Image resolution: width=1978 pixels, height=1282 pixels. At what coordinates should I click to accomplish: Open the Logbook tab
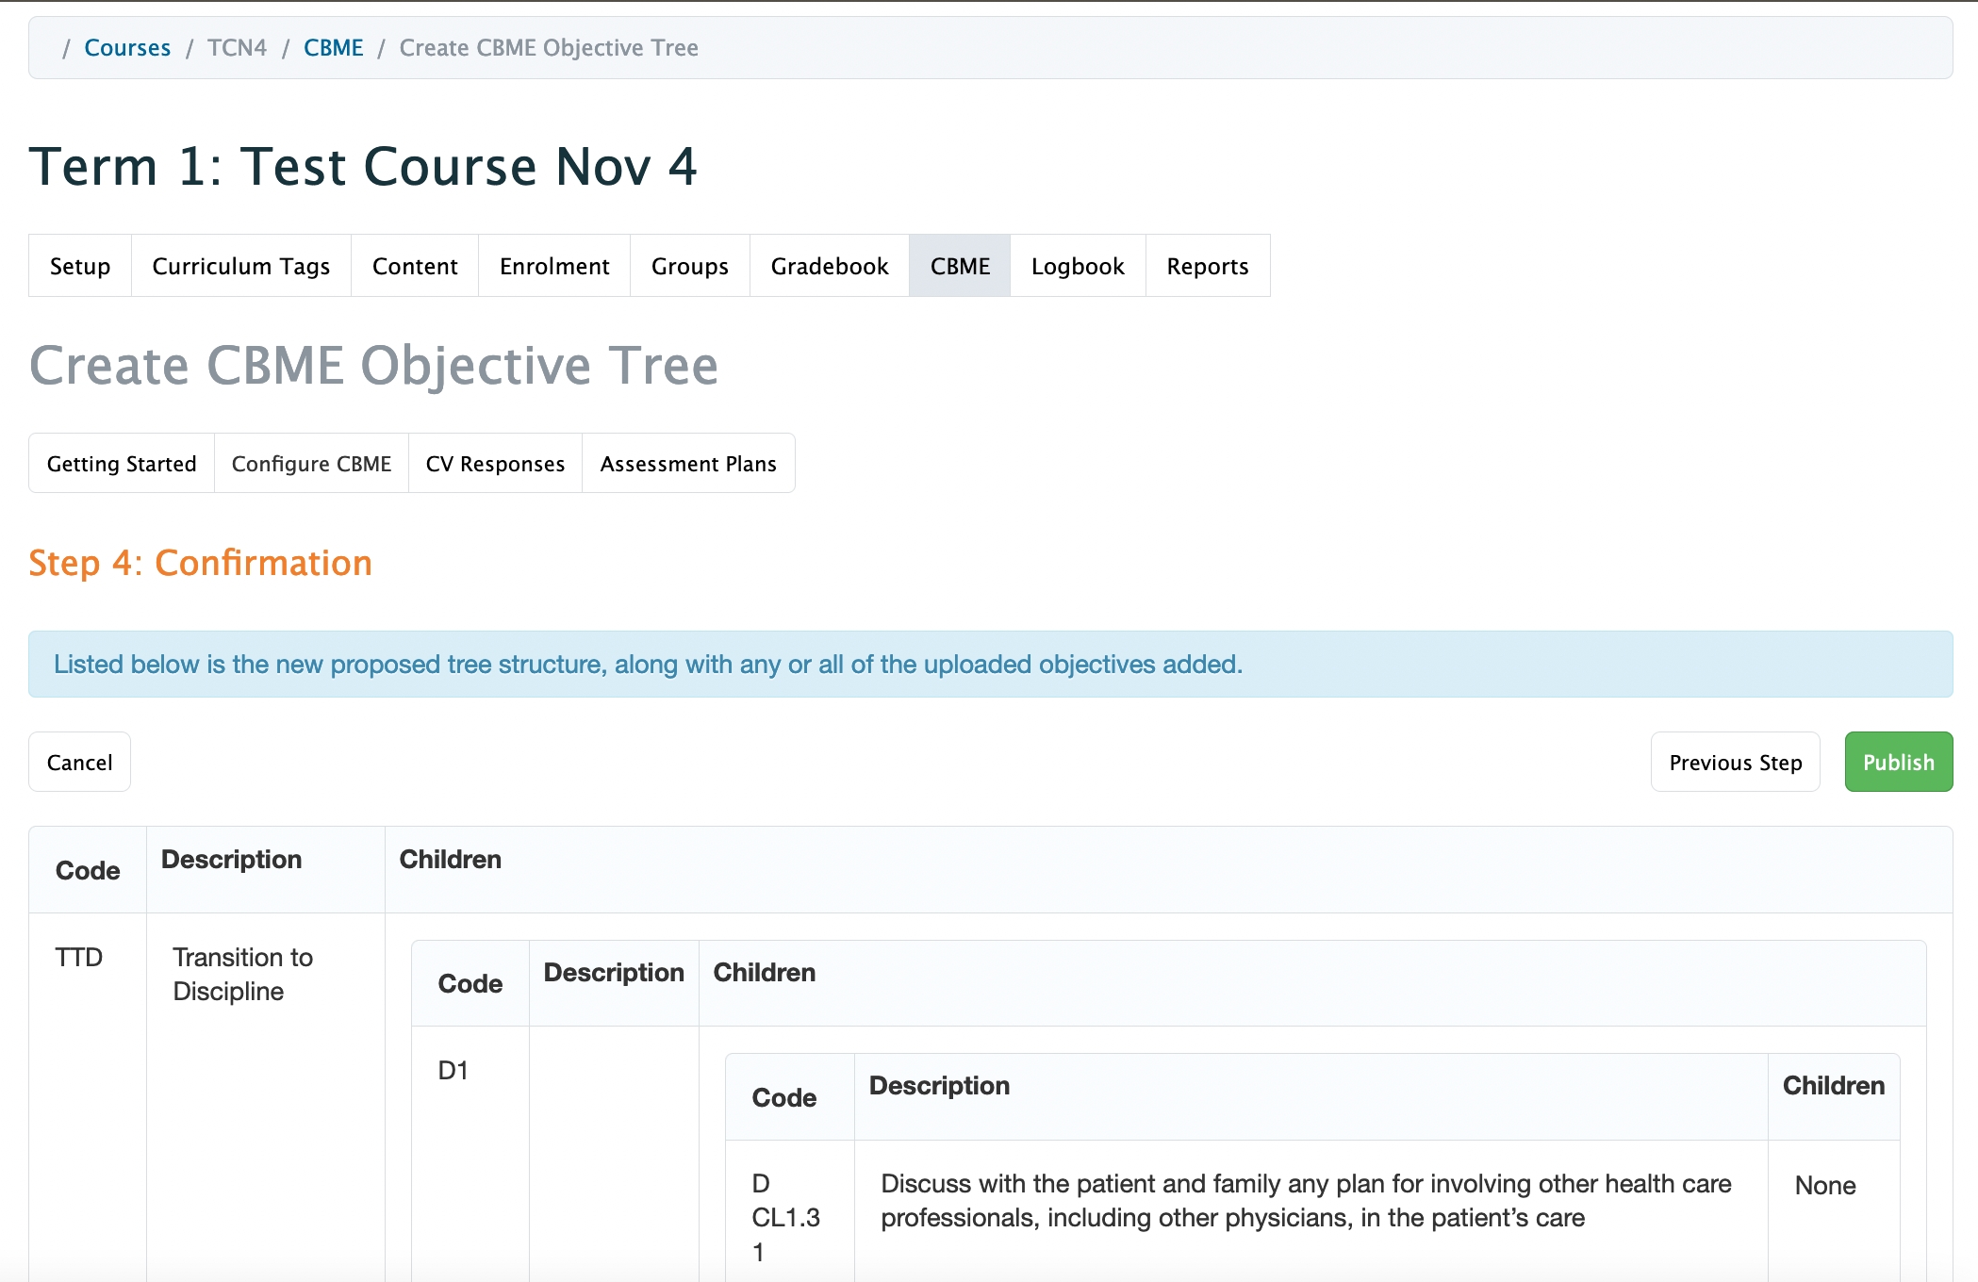(x=1078, y=266)
